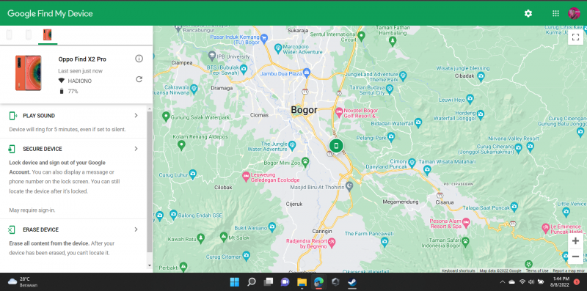Viewport: 587px width, 291px height.
Task: Expand the Secure Device option chevron
Action: click(136, 149)
